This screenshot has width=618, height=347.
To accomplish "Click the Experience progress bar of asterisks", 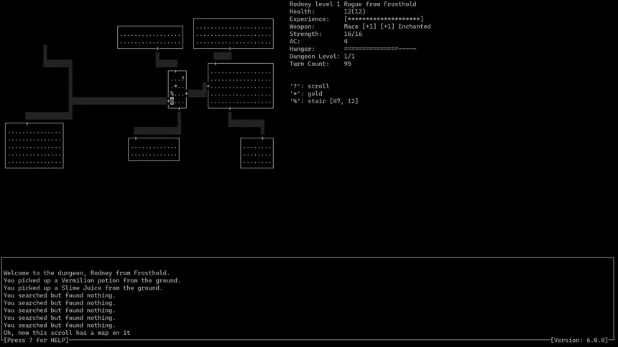I will coord(384,19).
